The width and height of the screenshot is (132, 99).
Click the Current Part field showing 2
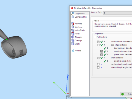(x=118, y=13)
